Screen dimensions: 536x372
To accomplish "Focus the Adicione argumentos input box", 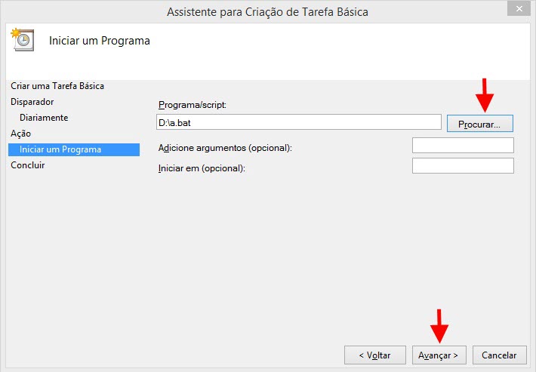I will coord(463,146).
